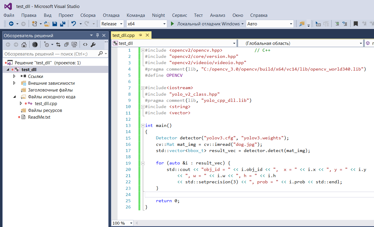Open the Проект menu
The height and width of the screenshot is (227, 374).
tap(66, 15)
